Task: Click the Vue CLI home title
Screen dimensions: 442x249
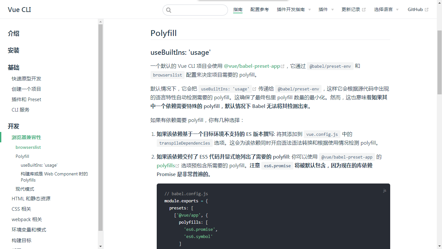Action: pos(19,10)
